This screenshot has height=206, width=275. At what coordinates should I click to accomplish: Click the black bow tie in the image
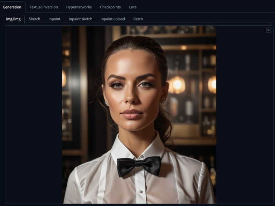coord(139,166)
